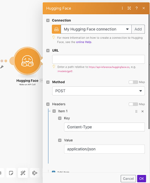Click the api-inference.huggingface.co URL text
The height and width of the screenshot is (183, 150).
(x=109, y=67)
